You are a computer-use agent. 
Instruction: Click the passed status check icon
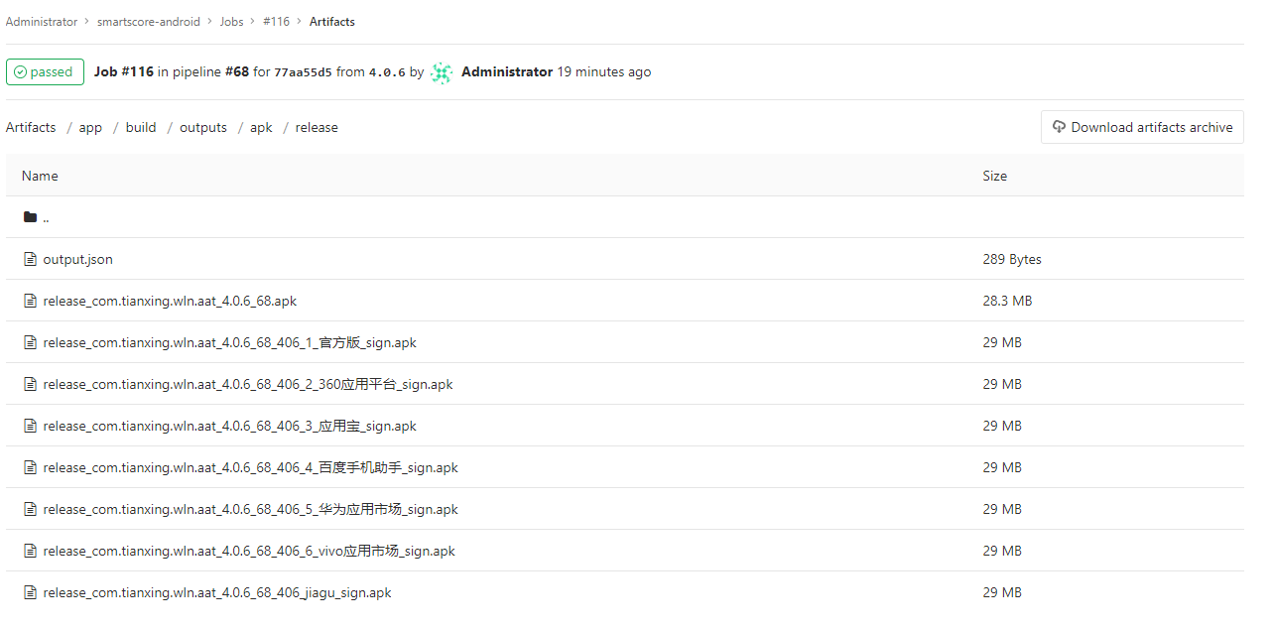(20, 72)
